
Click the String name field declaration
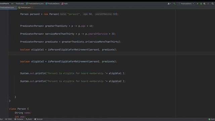(23, 113)
